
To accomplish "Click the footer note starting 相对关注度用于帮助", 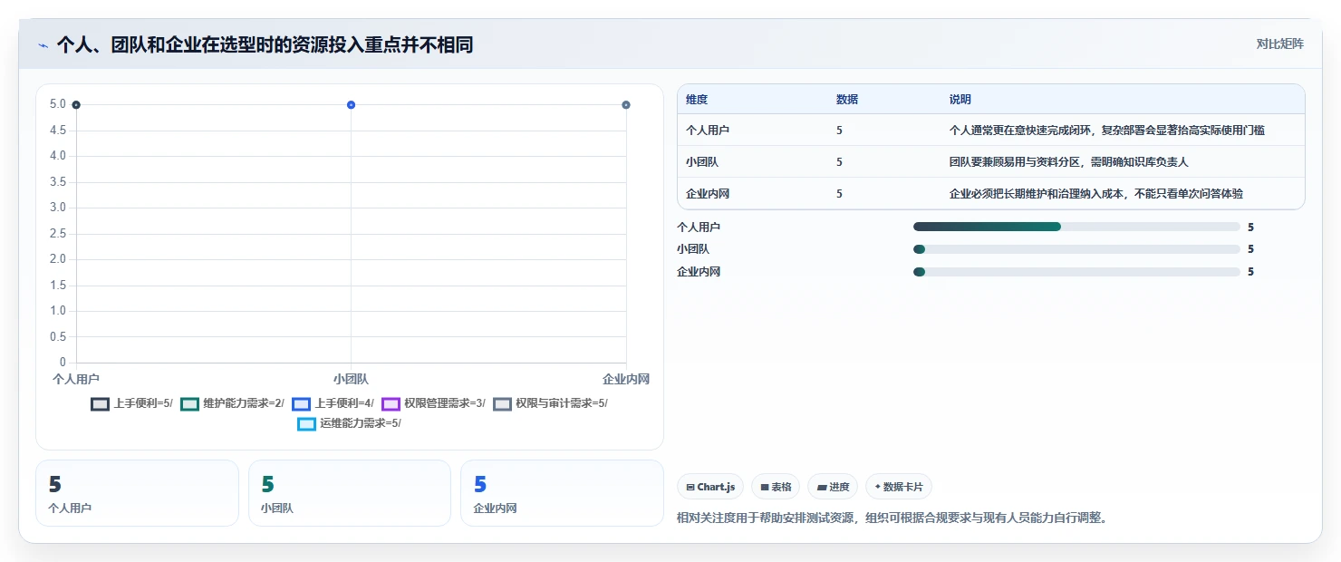I will click(x=892, y=518).
